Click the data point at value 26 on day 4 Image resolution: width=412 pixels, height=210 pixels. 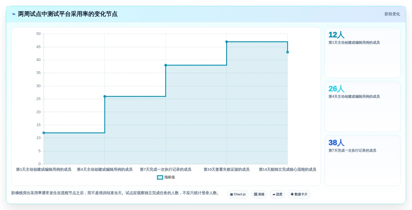[105, 96]
